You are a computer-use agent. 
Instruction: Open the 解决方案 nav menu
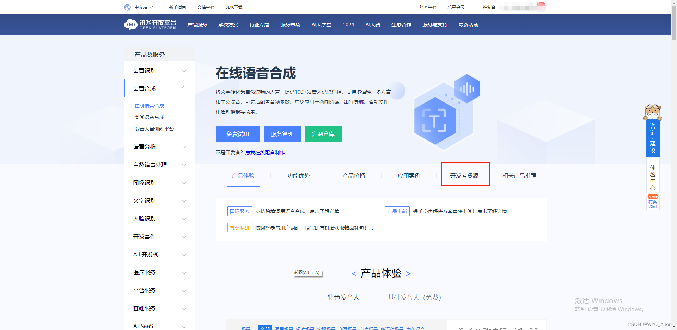pos(228,25)
